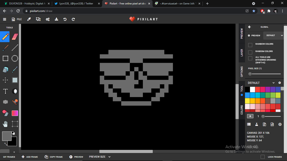Screen dimensions: 287x161
Task: Select the Brush tool
Action: (5, 48)
